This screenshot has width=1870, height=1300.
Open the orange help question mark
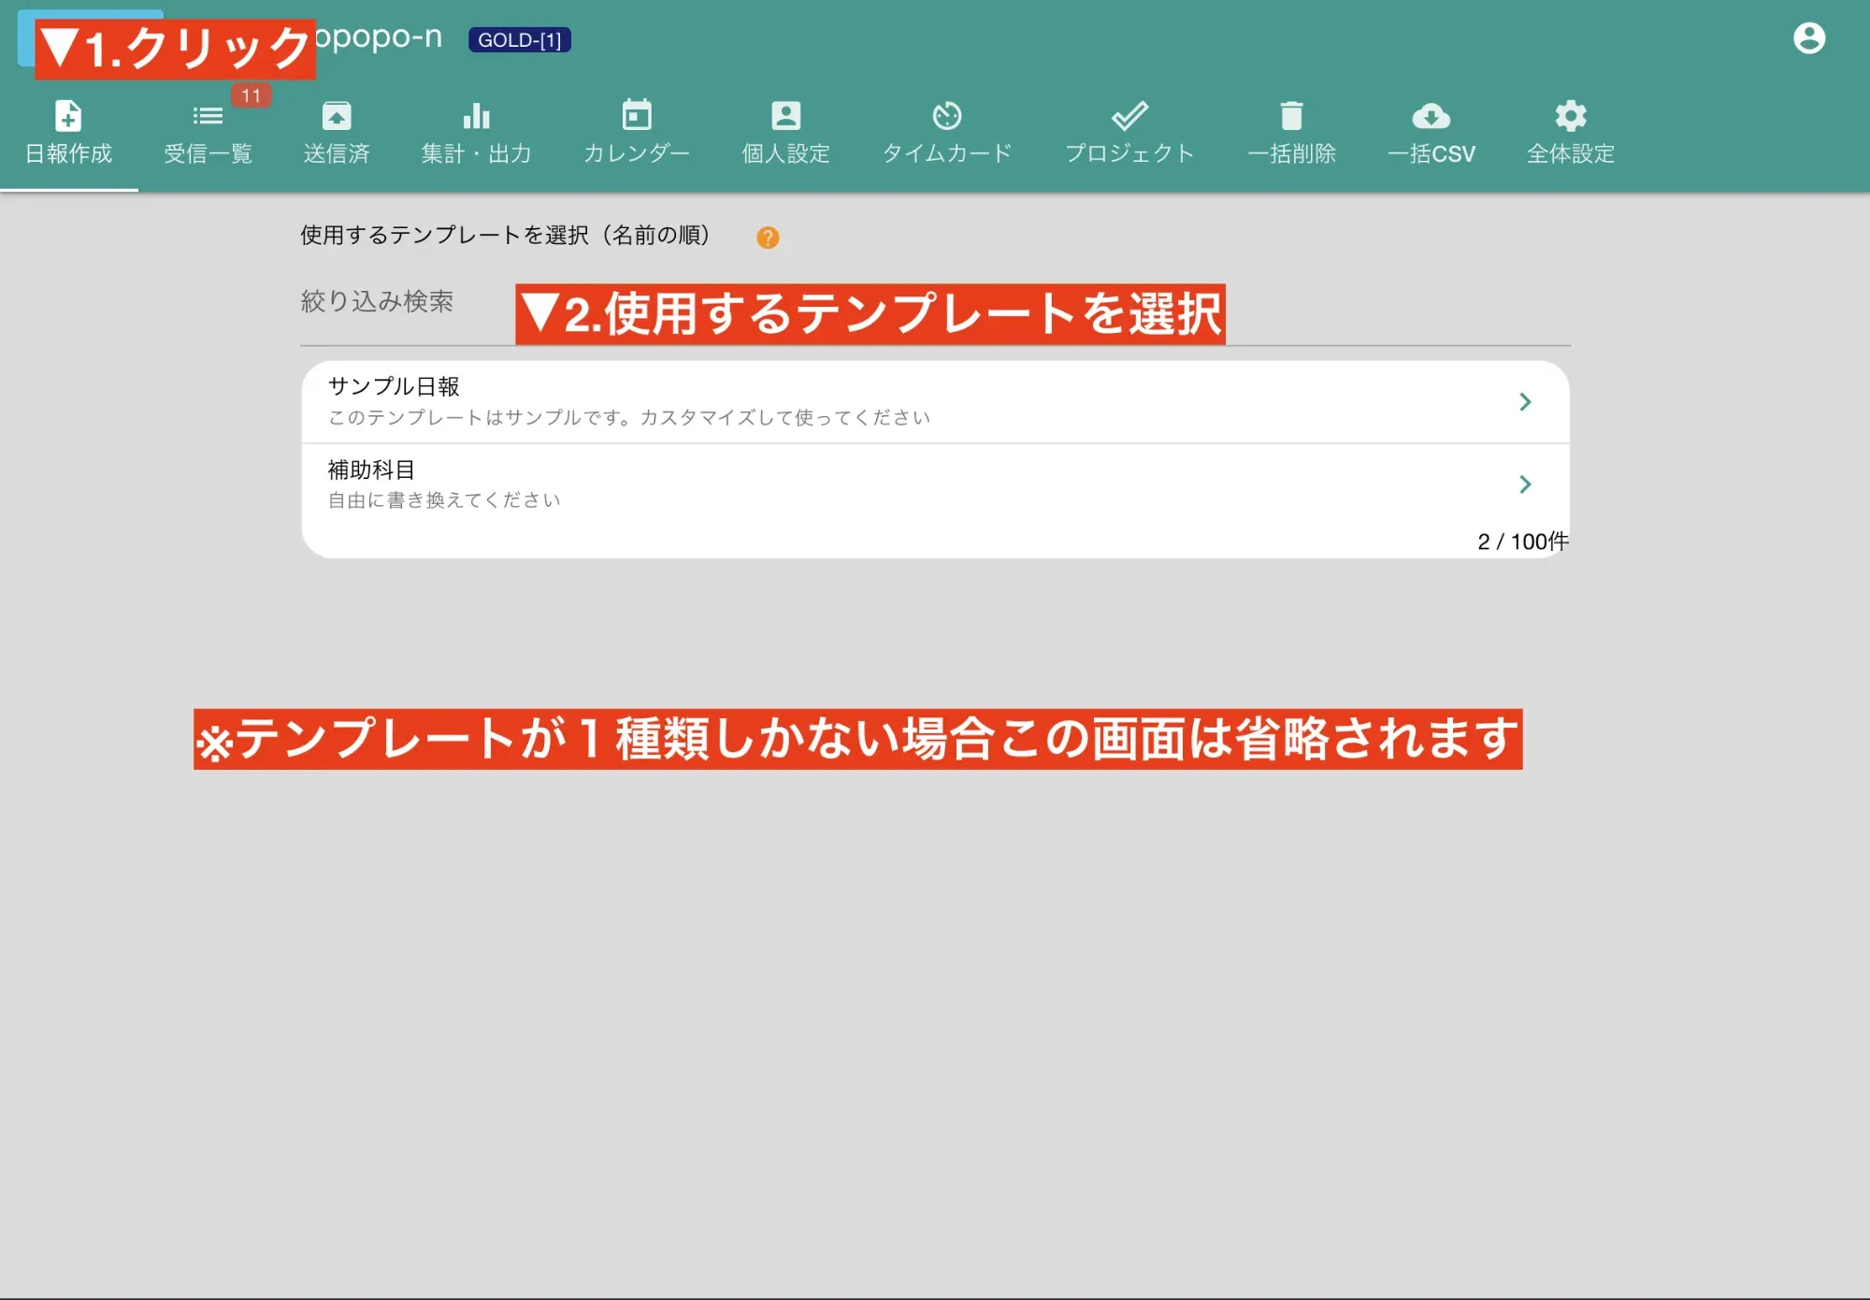769,238
